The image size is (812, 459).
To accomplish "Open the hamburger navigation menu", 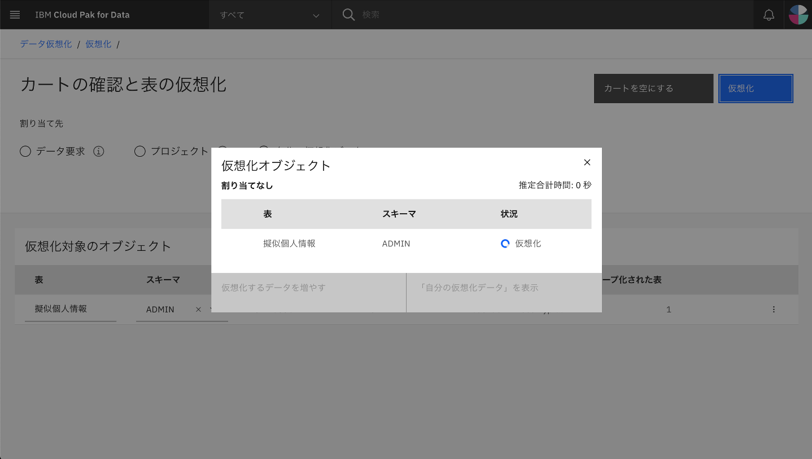I will 15,15.
